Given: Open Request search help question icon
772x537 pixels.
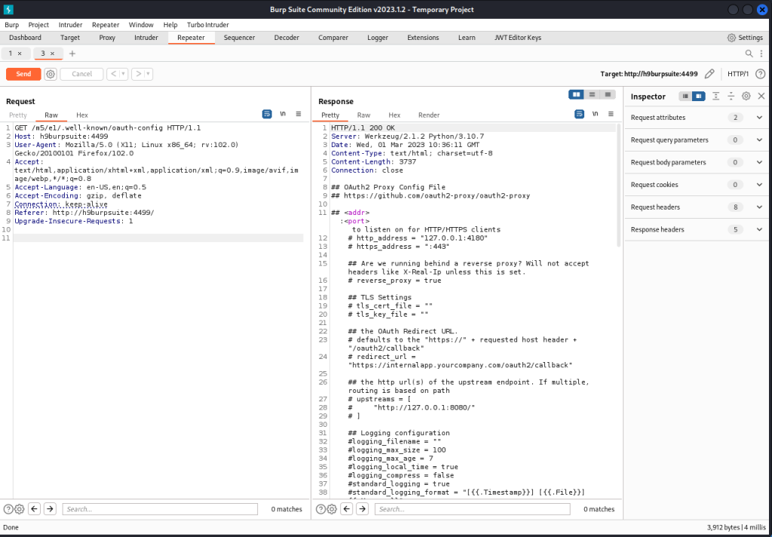Looking at the screenshot, I should pos(8,509).
